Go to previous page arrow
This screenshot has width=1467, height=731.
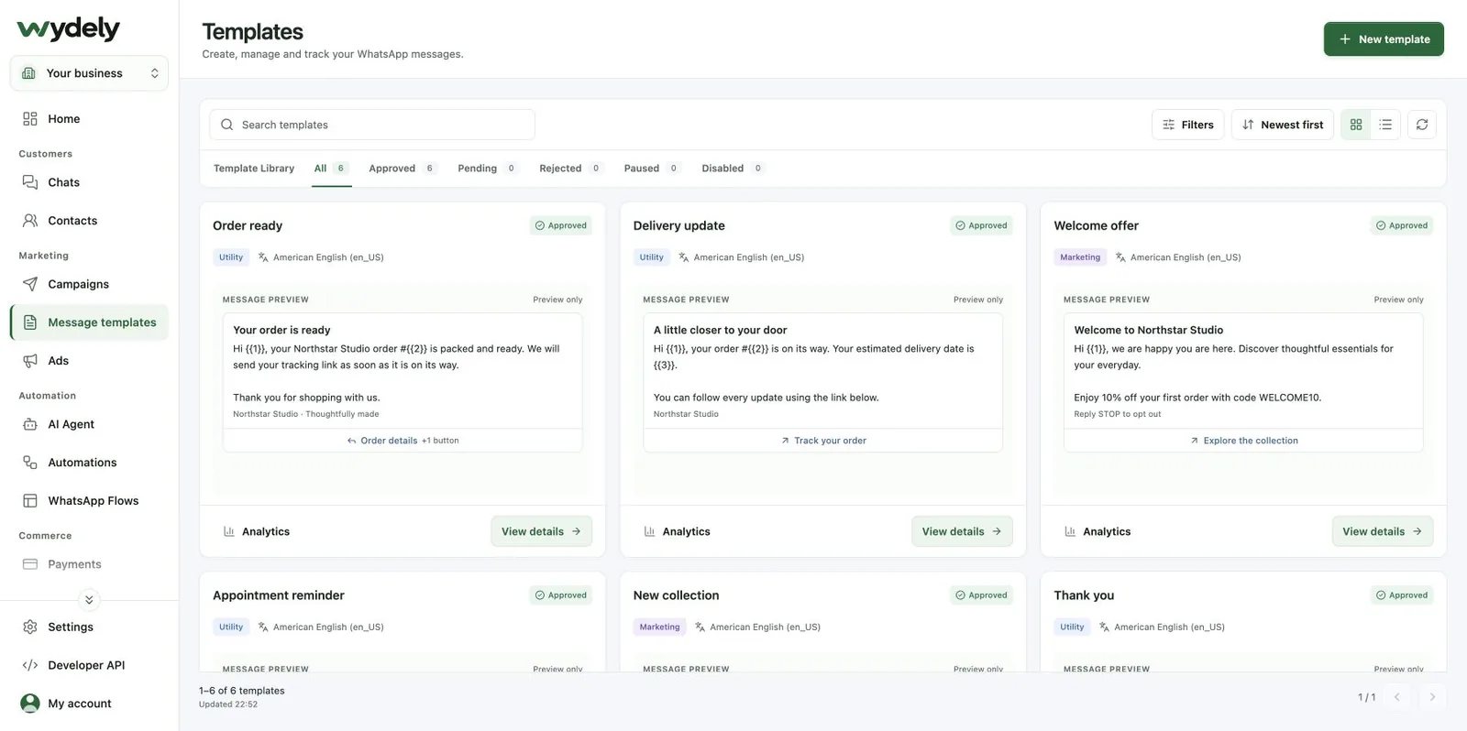point(1396,697)
